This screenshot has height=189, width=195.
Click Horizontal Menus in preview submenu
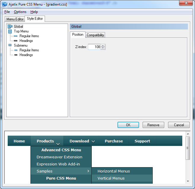tap(122, 171)
